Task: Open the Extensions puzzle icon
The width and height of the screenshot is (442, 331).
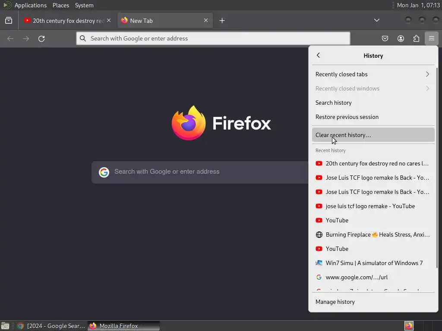Action: pos(416,38)
